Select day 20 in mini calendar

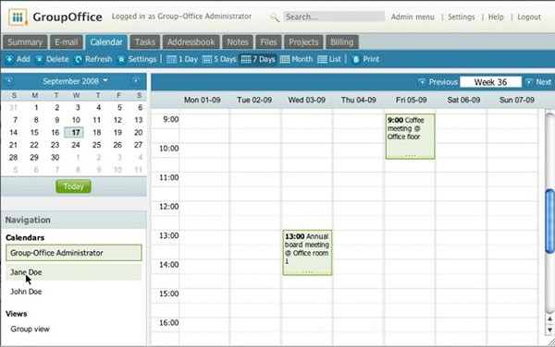pyautogui.click(x=139, y=132)
